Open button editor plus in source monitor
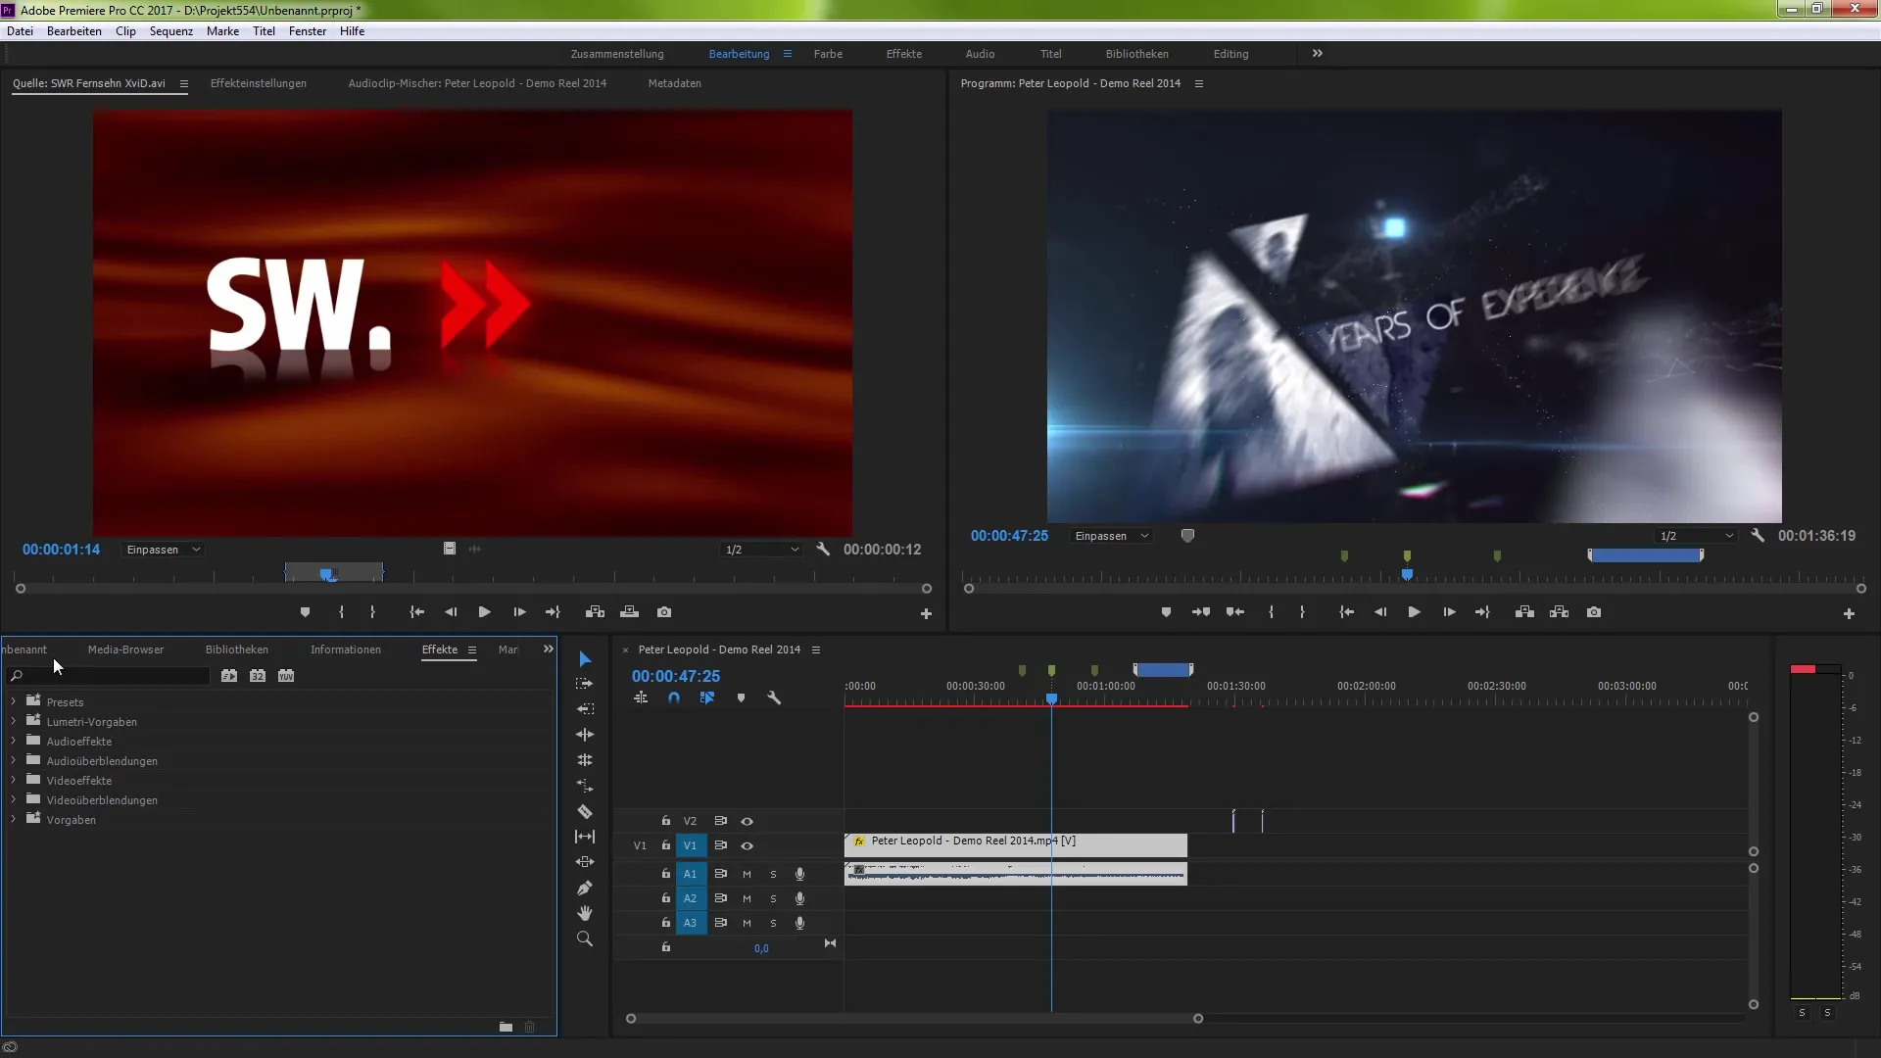1881x1058 pixels. pos(926,614)
